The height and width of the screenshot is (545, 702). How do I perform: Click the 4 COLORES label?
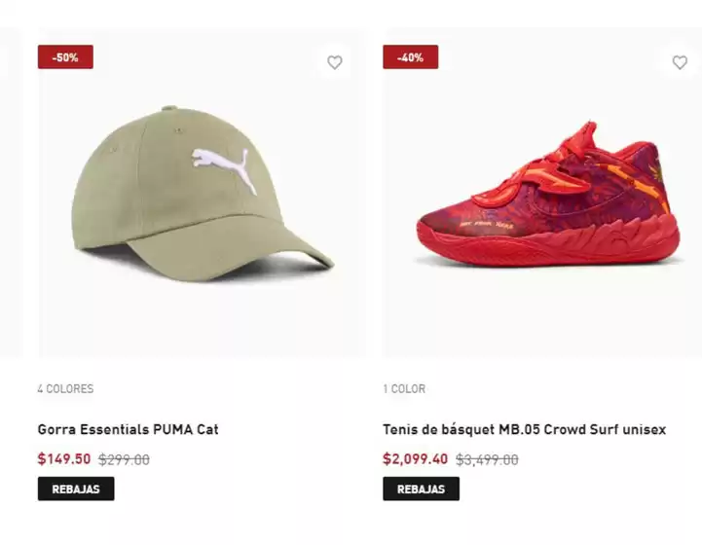point(65,388)
